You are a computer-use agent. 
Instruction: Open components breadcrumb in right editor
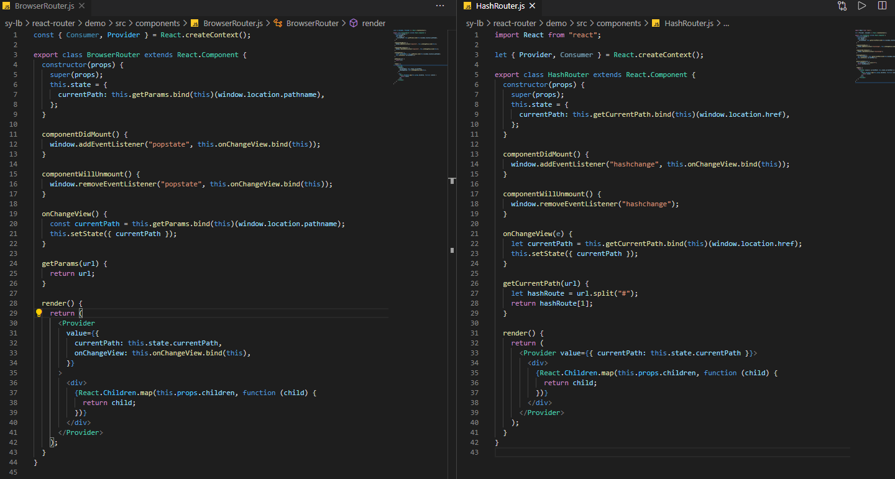point(619,23)
